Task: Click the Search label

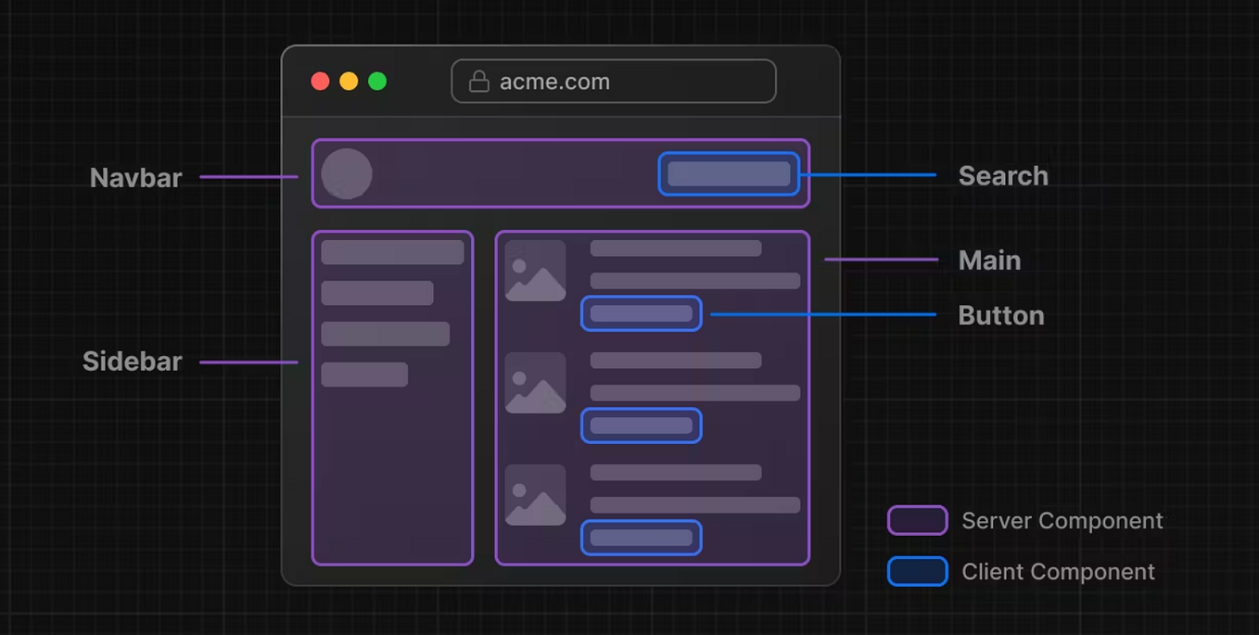Action: tap(1003, 175)
